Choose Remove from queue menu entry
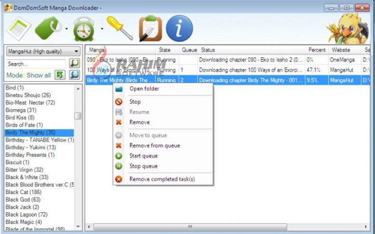The image size is (375, 234). (163, 146)
